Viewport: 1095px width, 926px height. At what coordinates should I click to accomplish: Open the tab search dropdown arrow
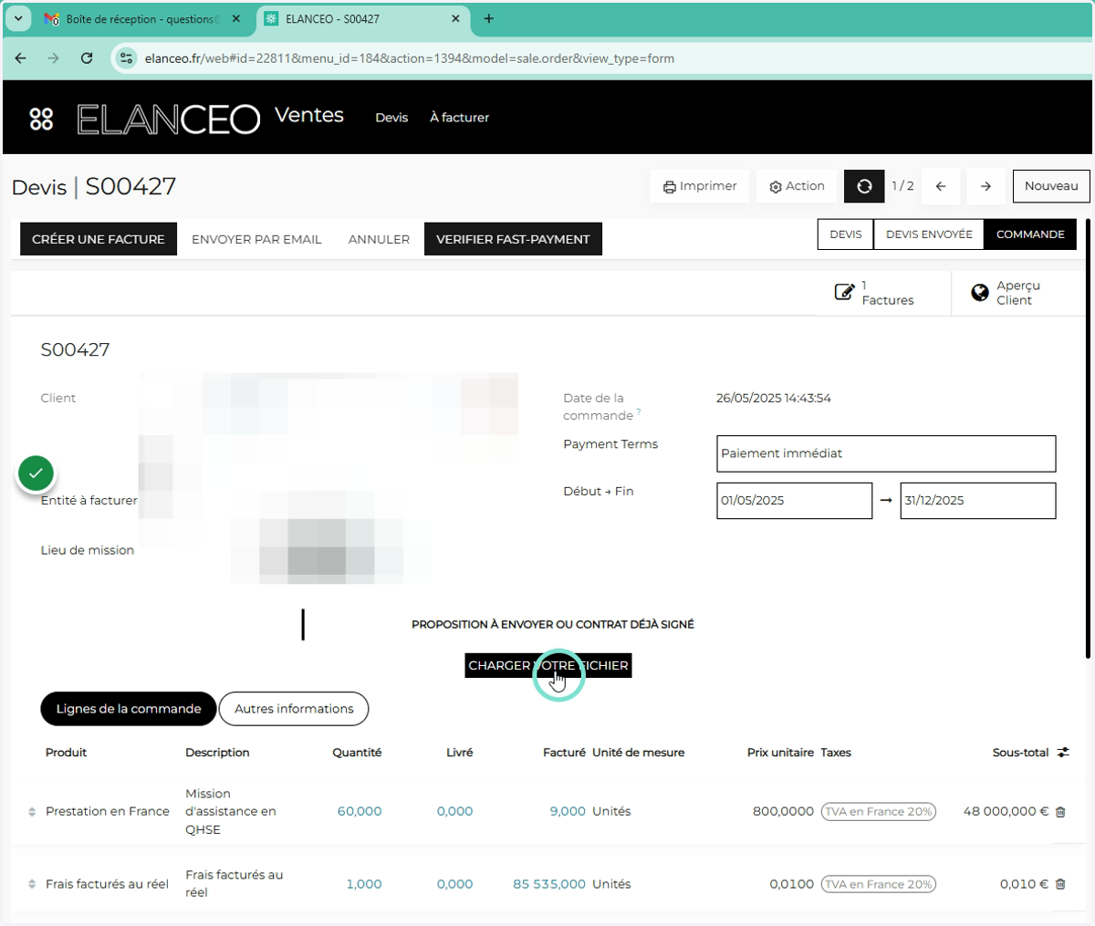(x=18, y=18)
